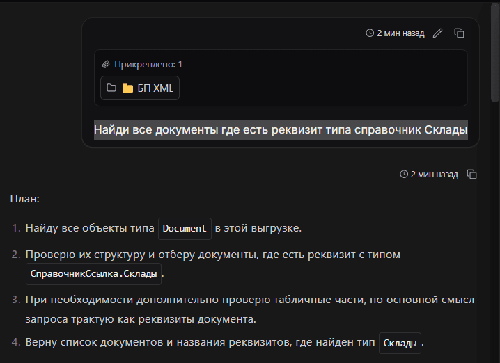Click the '2 мин назад' timestamp of user message

pos(400,33)
